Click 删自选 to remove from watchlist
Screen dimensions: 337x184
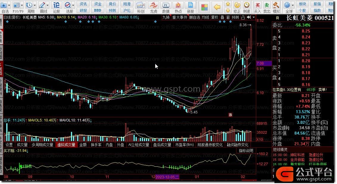pos(195,17)
